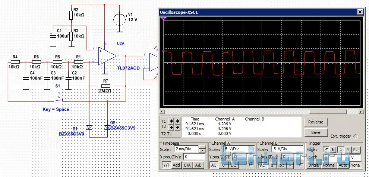Select resistor R4 symbol

click(15, 62)
